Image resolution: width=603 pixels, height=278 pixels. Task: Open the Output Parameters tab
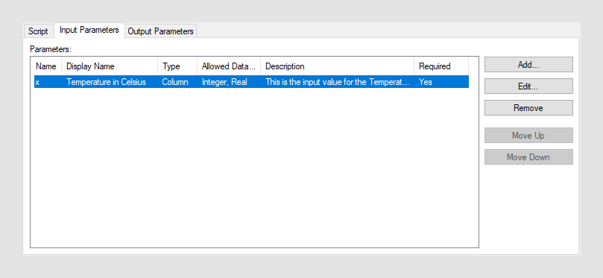point(160,31)
